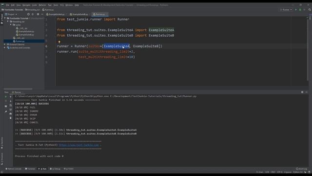Click the Runner.py breadcrumb

point(48,10)
